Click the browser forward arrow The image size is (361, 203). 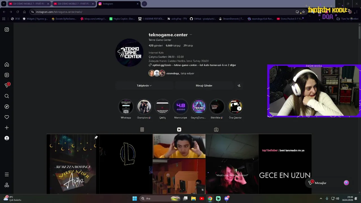tap(11, 12)
